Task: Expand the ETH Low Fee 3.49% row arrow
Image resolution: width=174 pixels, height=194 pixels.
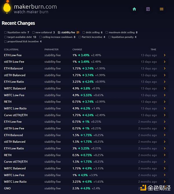Action: click(164, 55)
